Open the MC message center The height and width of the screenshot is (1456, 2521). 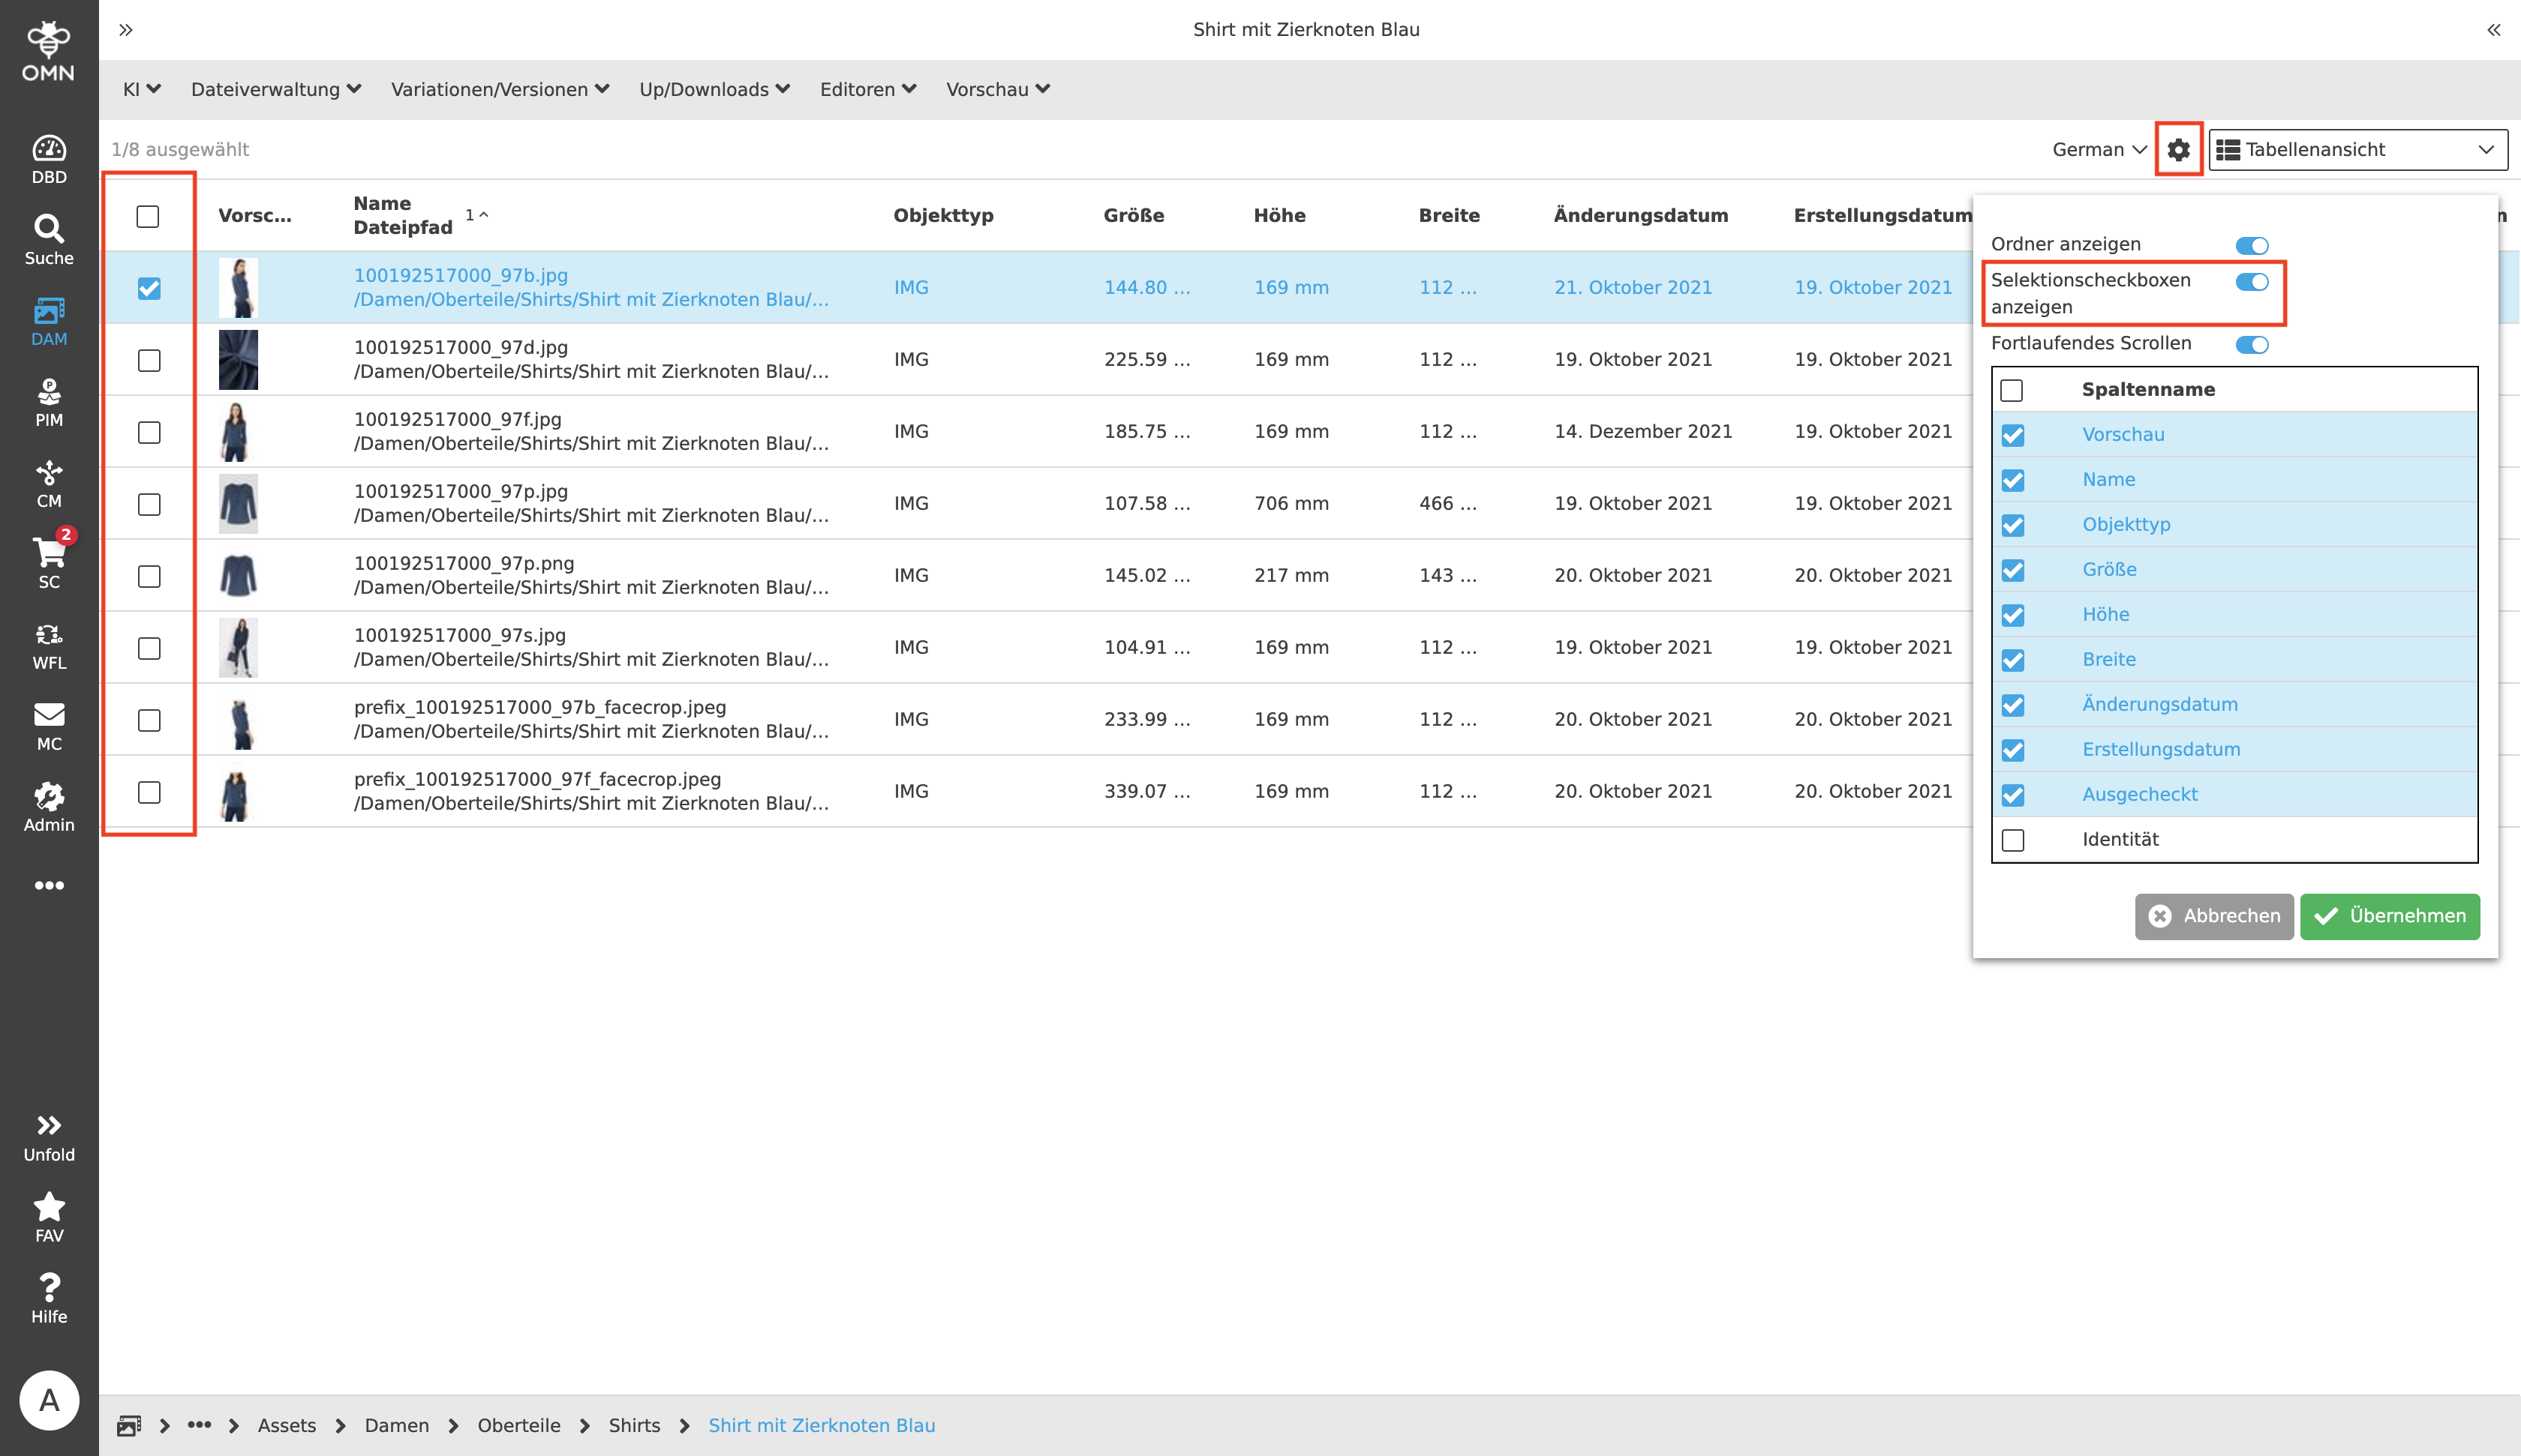click(x=49, y=724)
